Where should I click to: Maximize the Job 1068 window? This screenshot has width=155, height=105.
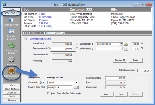(x=142, y=5)
